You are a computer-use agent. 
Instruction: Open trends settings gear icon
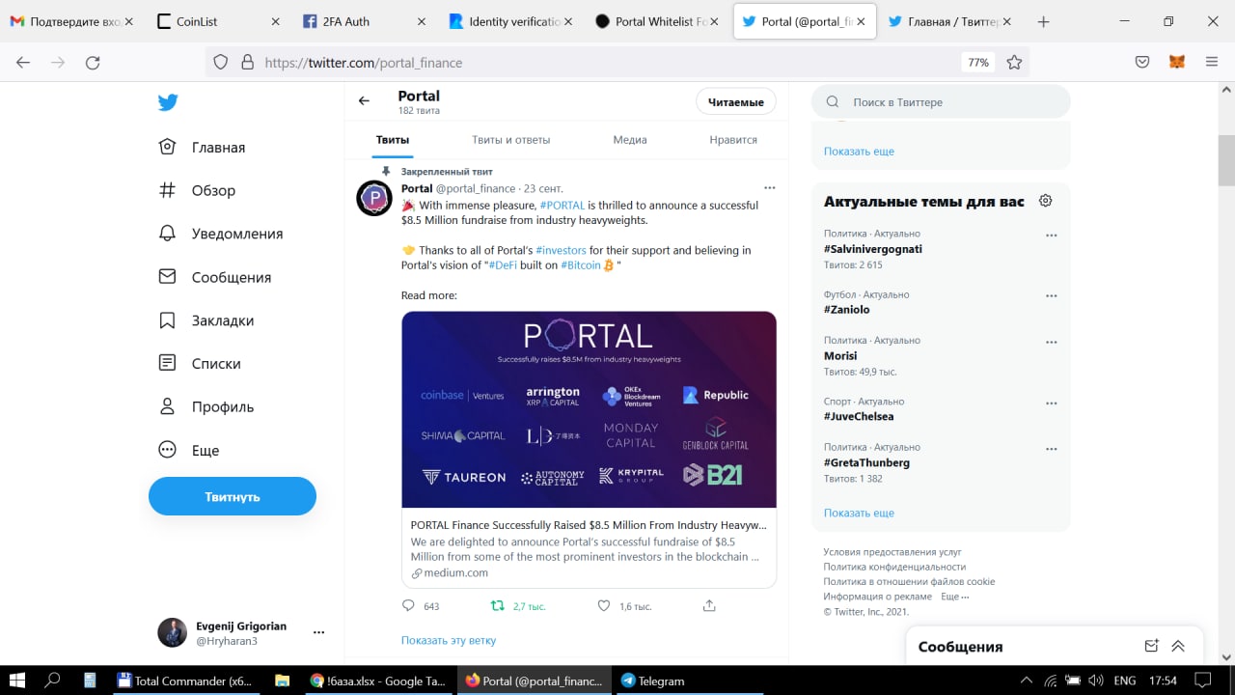pos(1045,201)
